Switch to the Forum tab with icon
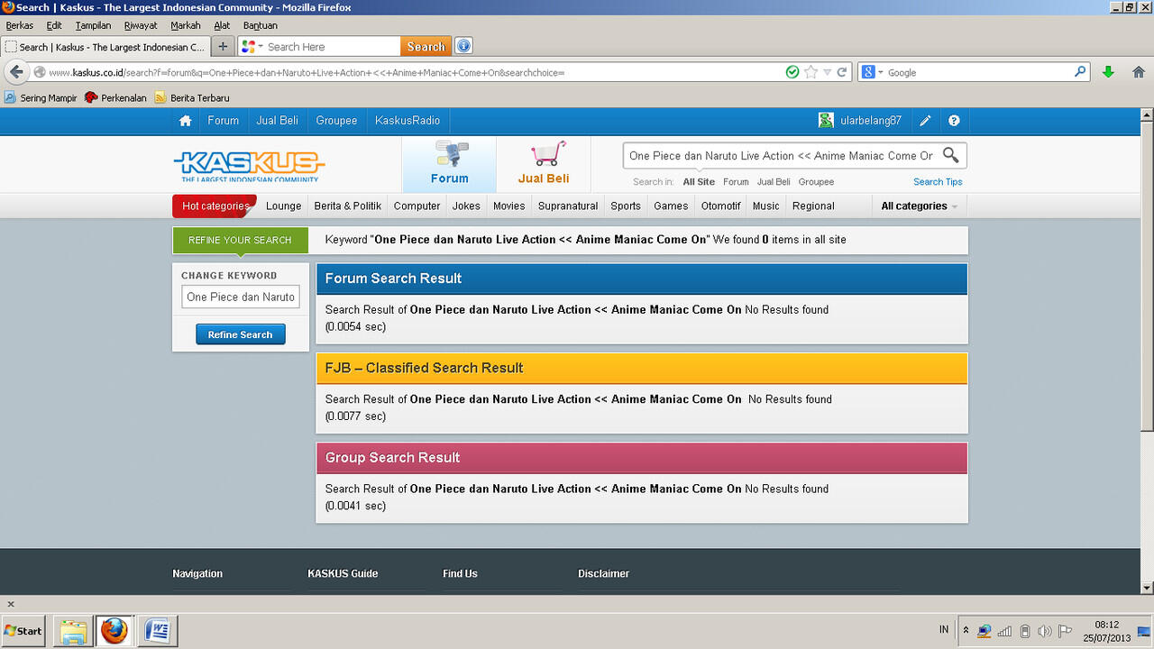This screenshot has height=649, width=1154. coord(449,164)
